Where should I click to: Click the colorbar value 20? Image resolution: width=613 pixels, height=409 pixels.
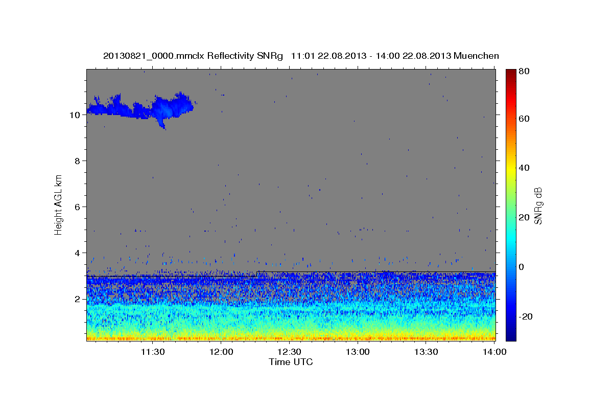point(525,217)
